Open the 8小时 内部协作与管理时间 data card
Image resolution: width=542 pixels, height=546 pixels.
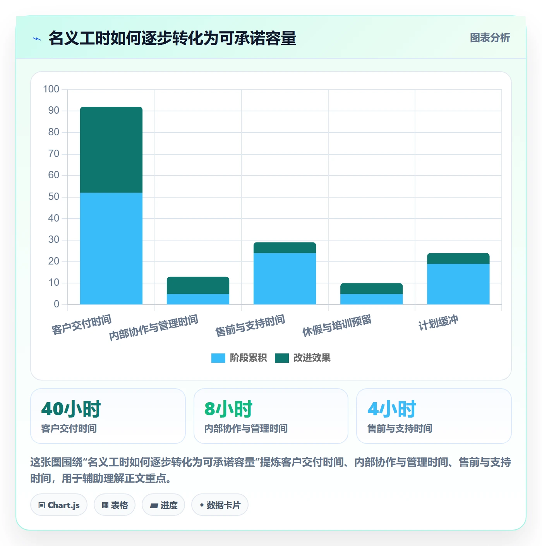pos(271,416)
